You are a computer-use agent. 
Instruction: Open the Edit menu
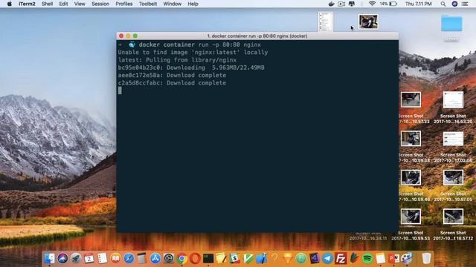coord(63,4)
